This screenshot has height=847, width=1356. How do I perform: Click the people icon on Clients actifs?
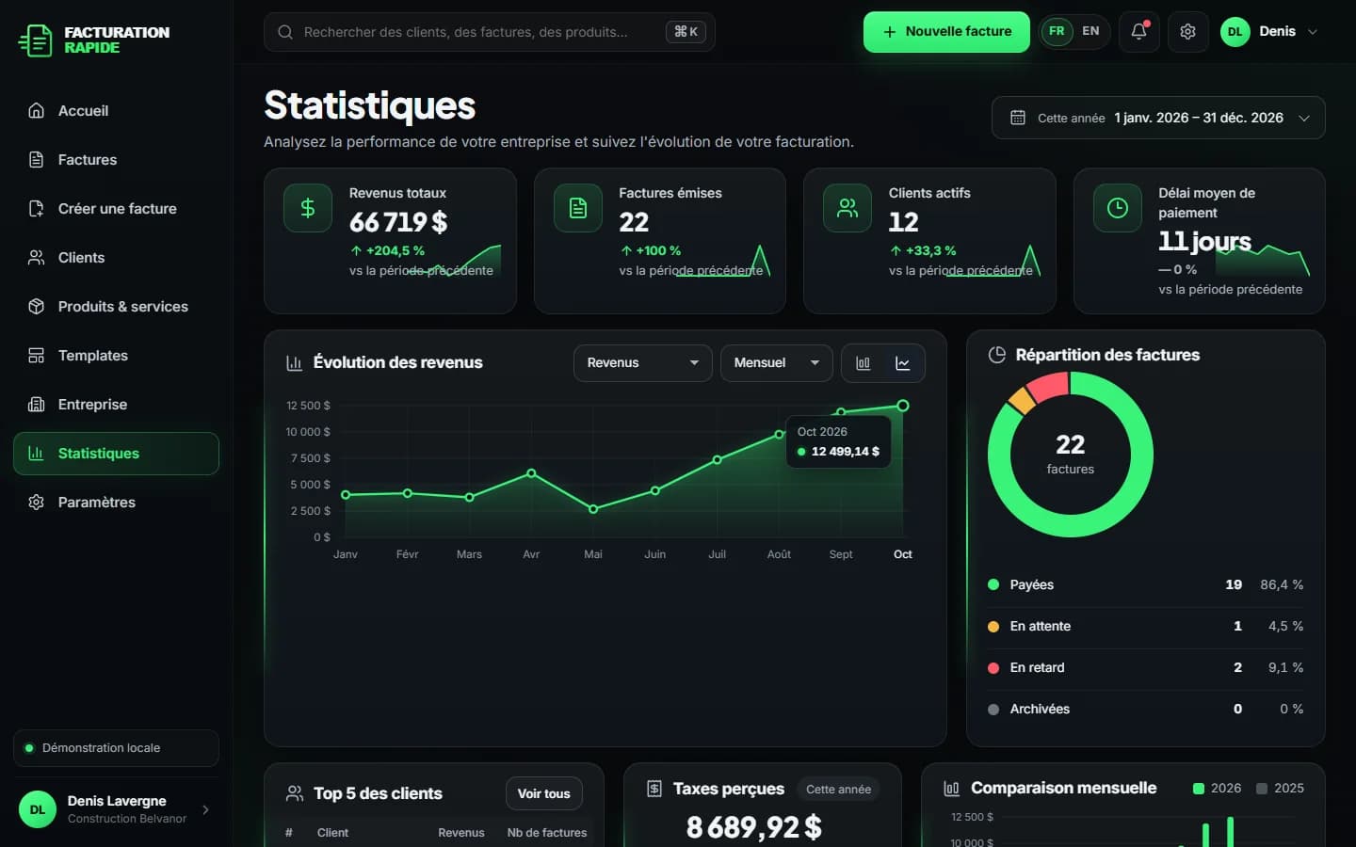847,208
